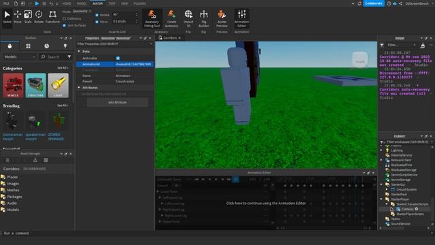This screenshot has width=435, height=245.
Task: Open the Structure category thumbnail
Action: [x=35, y=86]
